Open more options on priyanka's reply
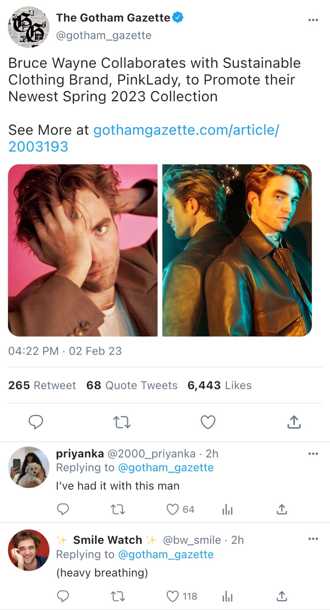Screen dimensions: 330x610 (313, 454)
